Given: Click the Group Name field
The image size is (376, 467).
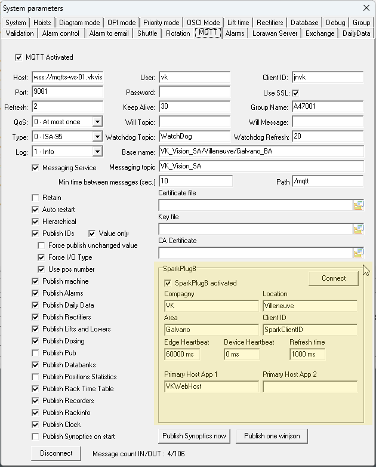Looking at the screenshot, I should click(328, 107).
